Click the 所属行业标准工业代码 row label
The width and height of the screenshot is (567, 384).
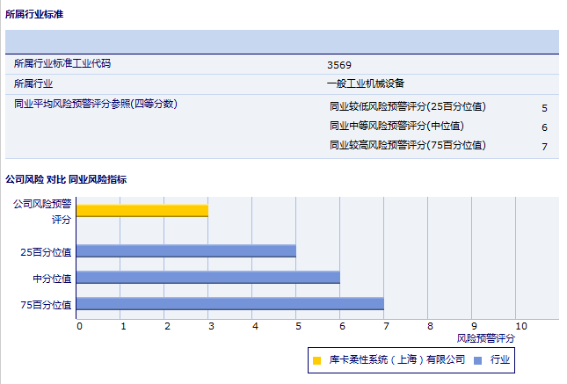[x=62, y=64]
